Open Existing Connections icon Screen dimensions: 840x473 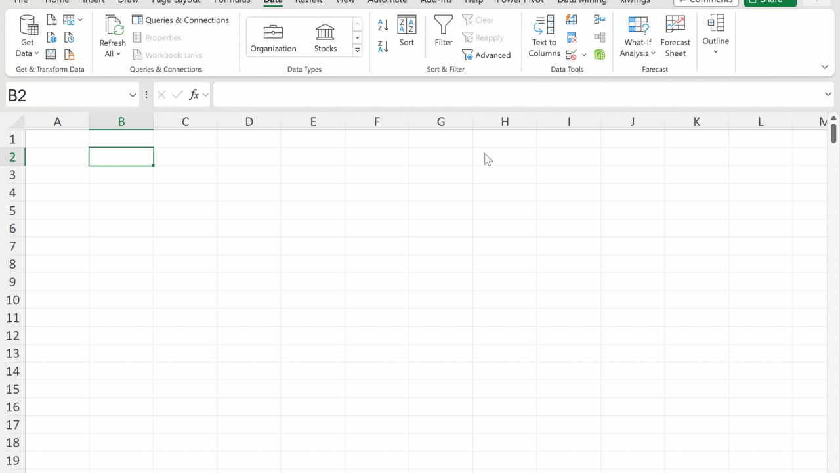tap(69, 55)
